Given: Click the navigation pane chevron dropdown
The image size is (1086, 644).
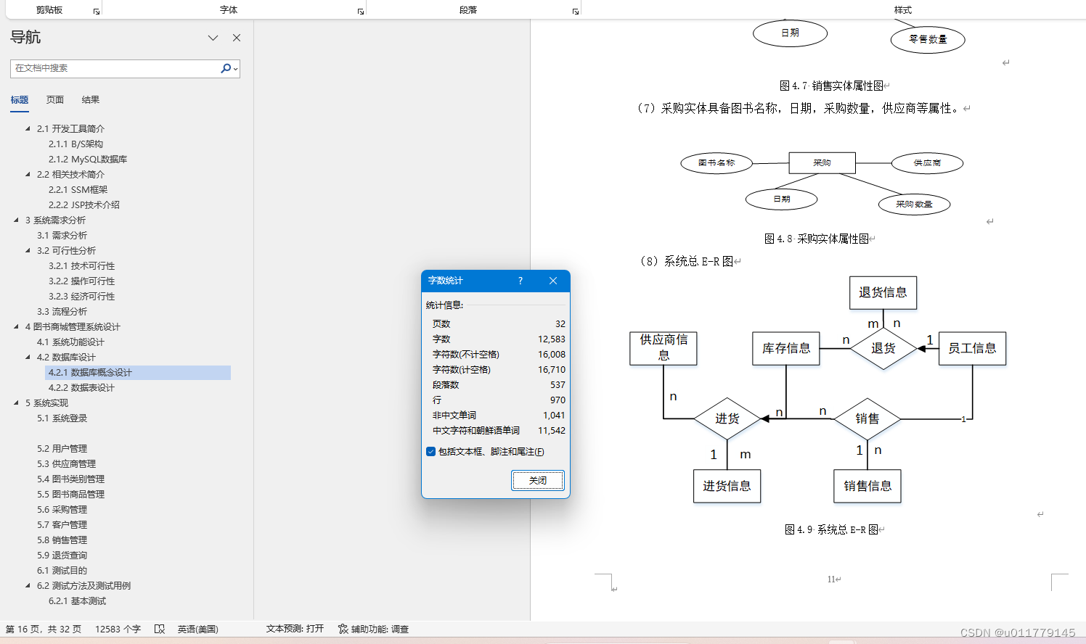Looking at the screenshot, I should [x=213, y=37].
